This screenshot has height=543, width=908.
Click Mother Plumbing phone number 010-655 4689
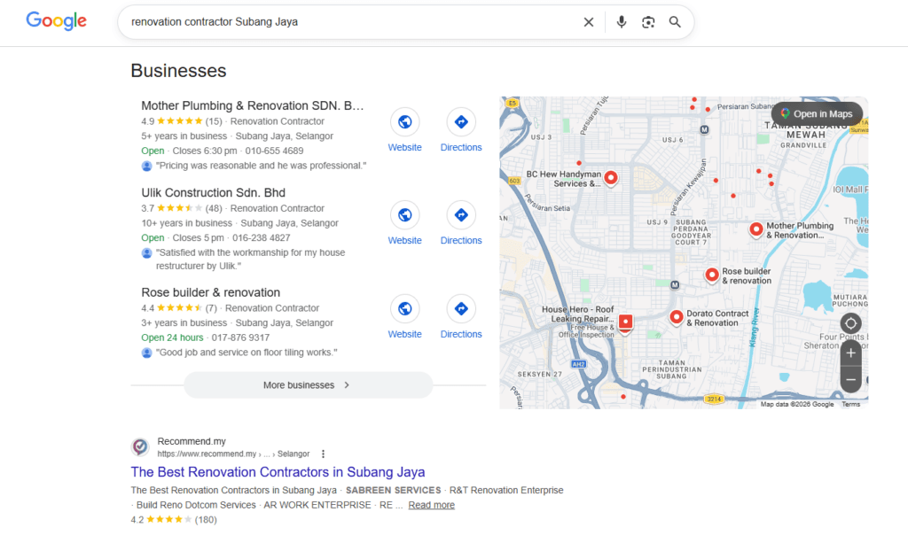click(x=274, y=151)
